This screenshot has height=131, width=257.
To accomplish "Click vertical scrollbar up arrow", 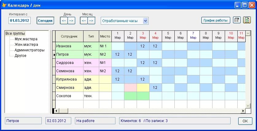I will point(248,33).
